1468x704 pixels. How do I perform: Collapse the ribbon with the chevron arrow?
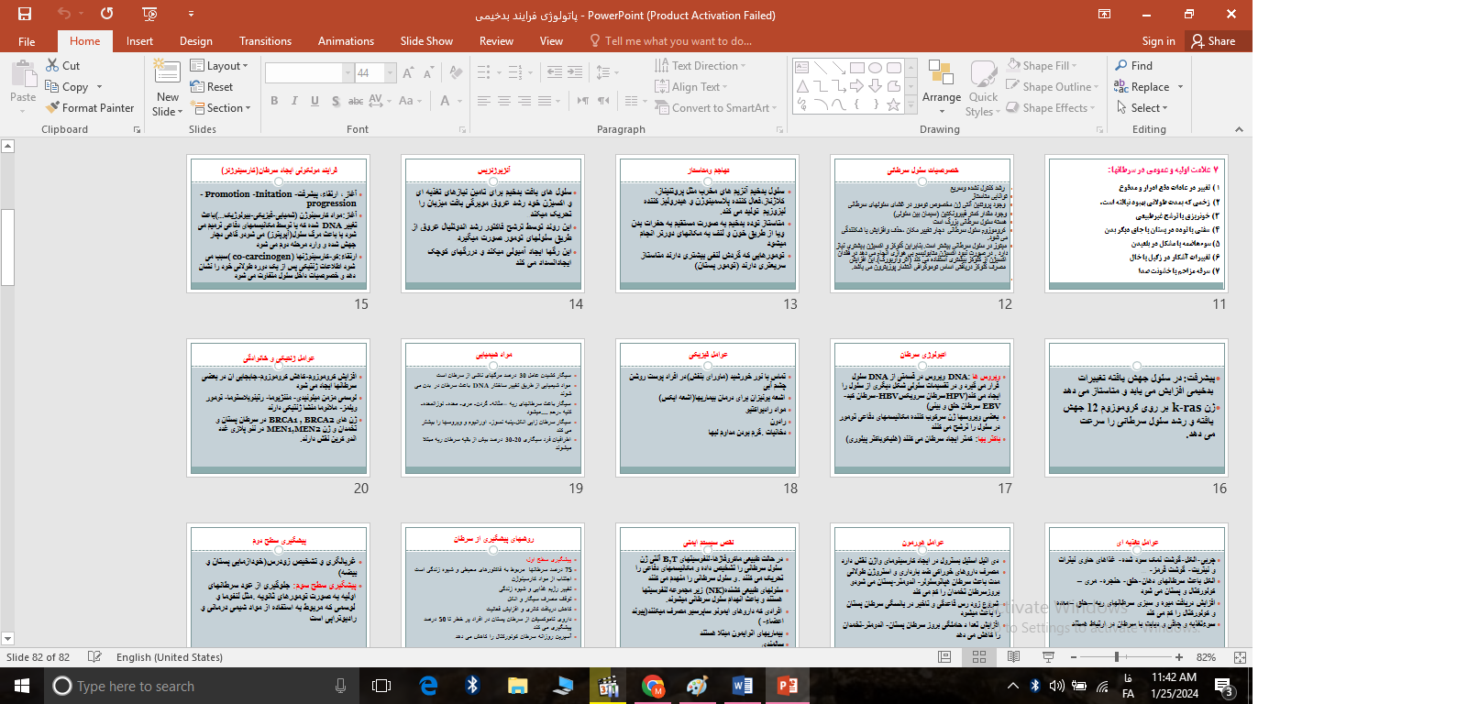pos(1239,129)
